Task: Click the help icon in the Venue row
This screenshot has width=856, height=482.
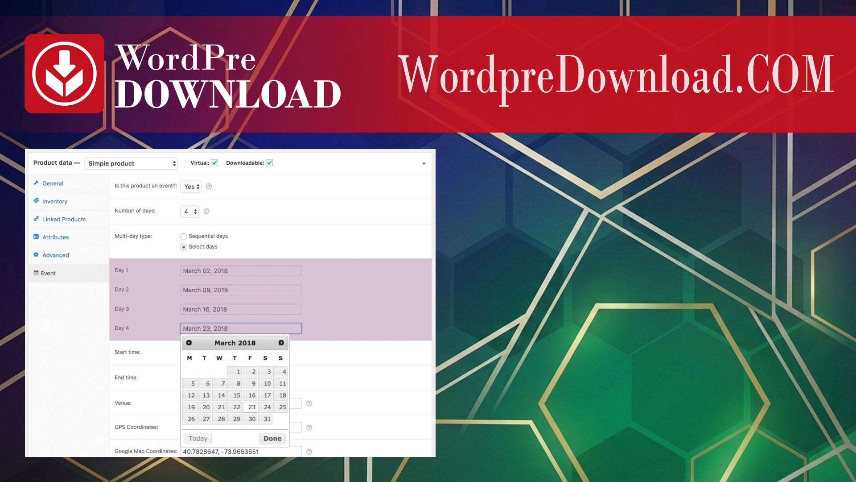Action: click(309, 403)
